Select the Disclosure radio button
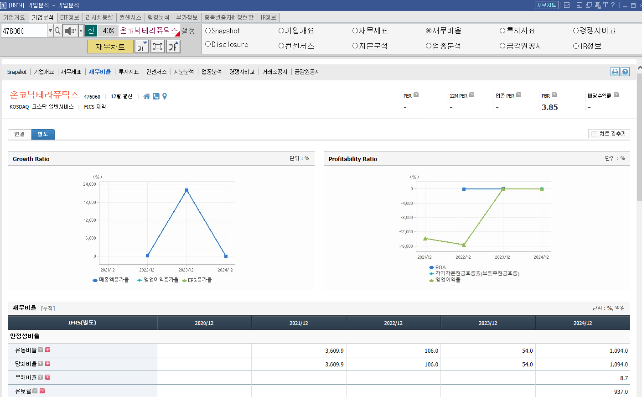The image size is (642, 397). 208,44
